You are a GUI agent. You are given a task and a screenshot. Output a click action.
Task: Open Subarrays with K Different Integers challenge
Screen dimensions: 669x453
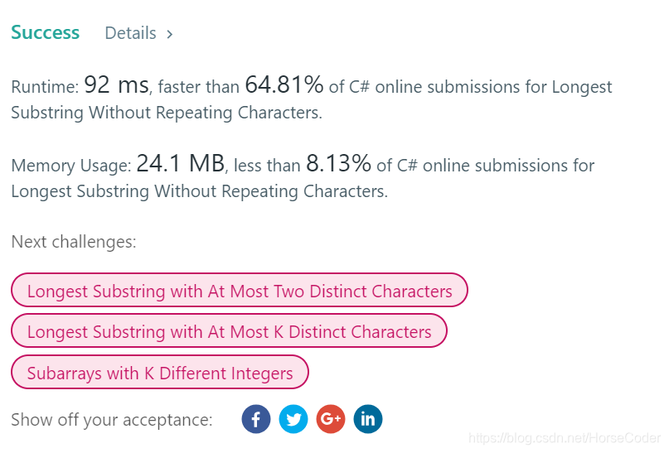click(x=159, y=372)
